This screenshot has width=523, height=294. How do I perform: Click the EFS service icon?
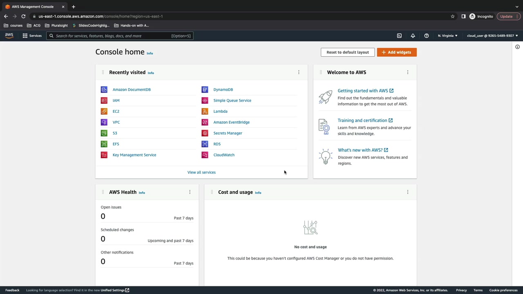pyautogui.click(x=104, y=144)
